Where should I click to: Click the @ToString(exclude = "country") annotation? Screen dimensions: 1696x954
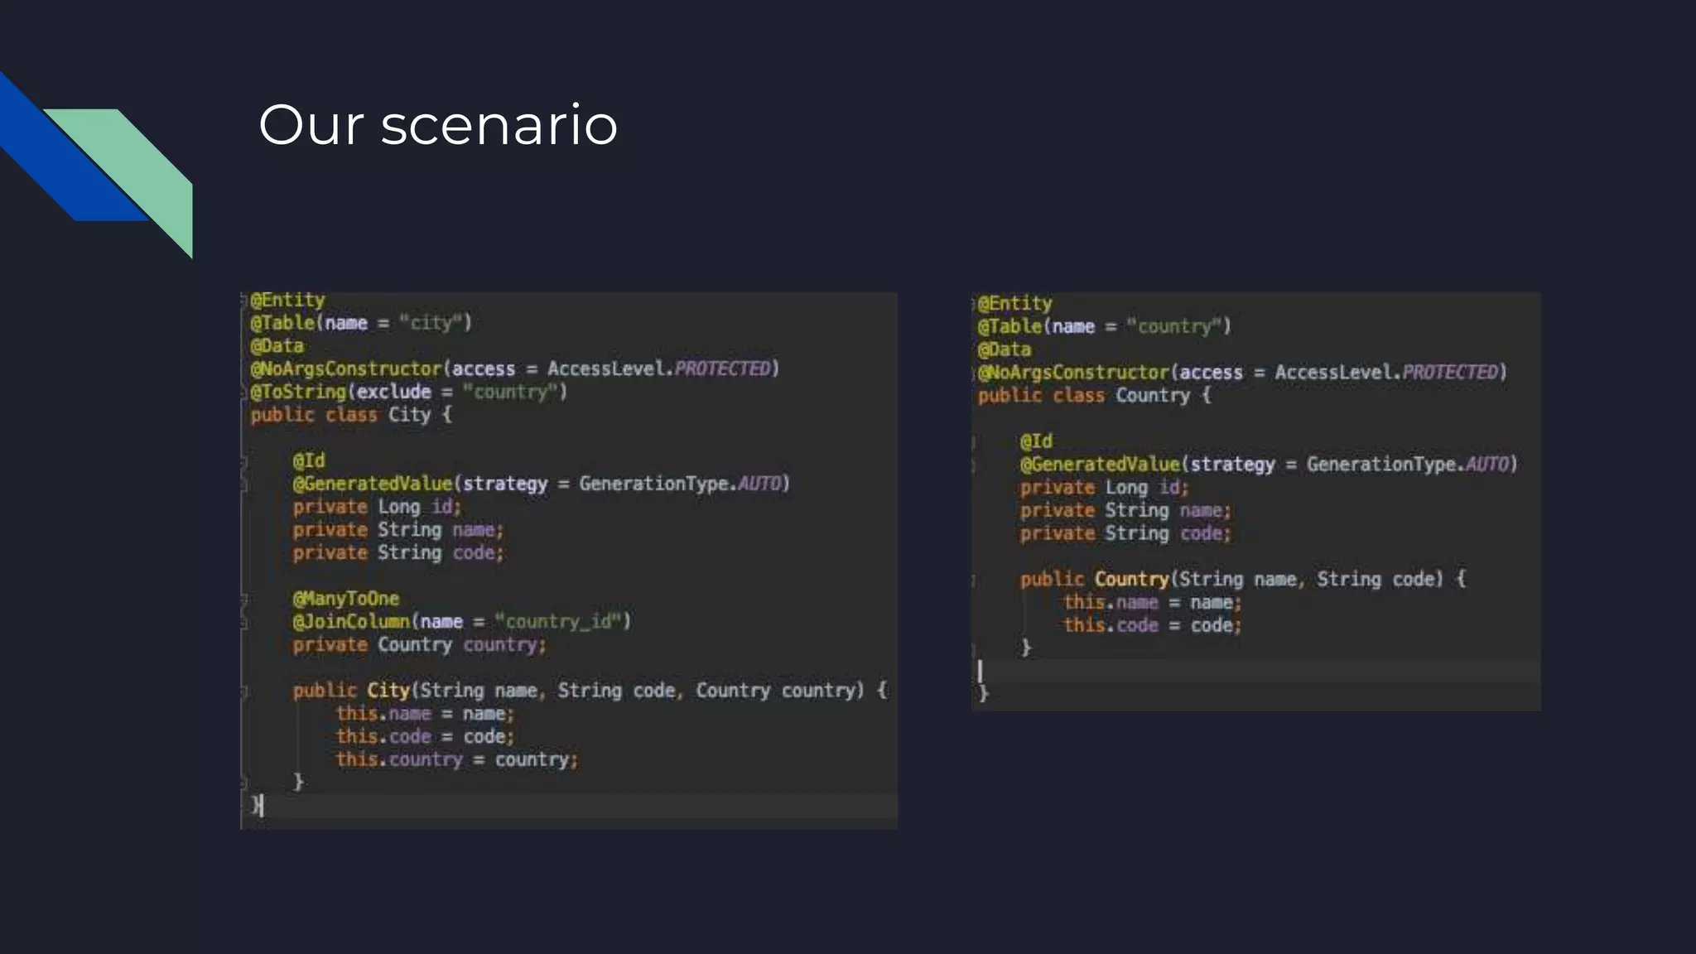click(x=408, y=392)
